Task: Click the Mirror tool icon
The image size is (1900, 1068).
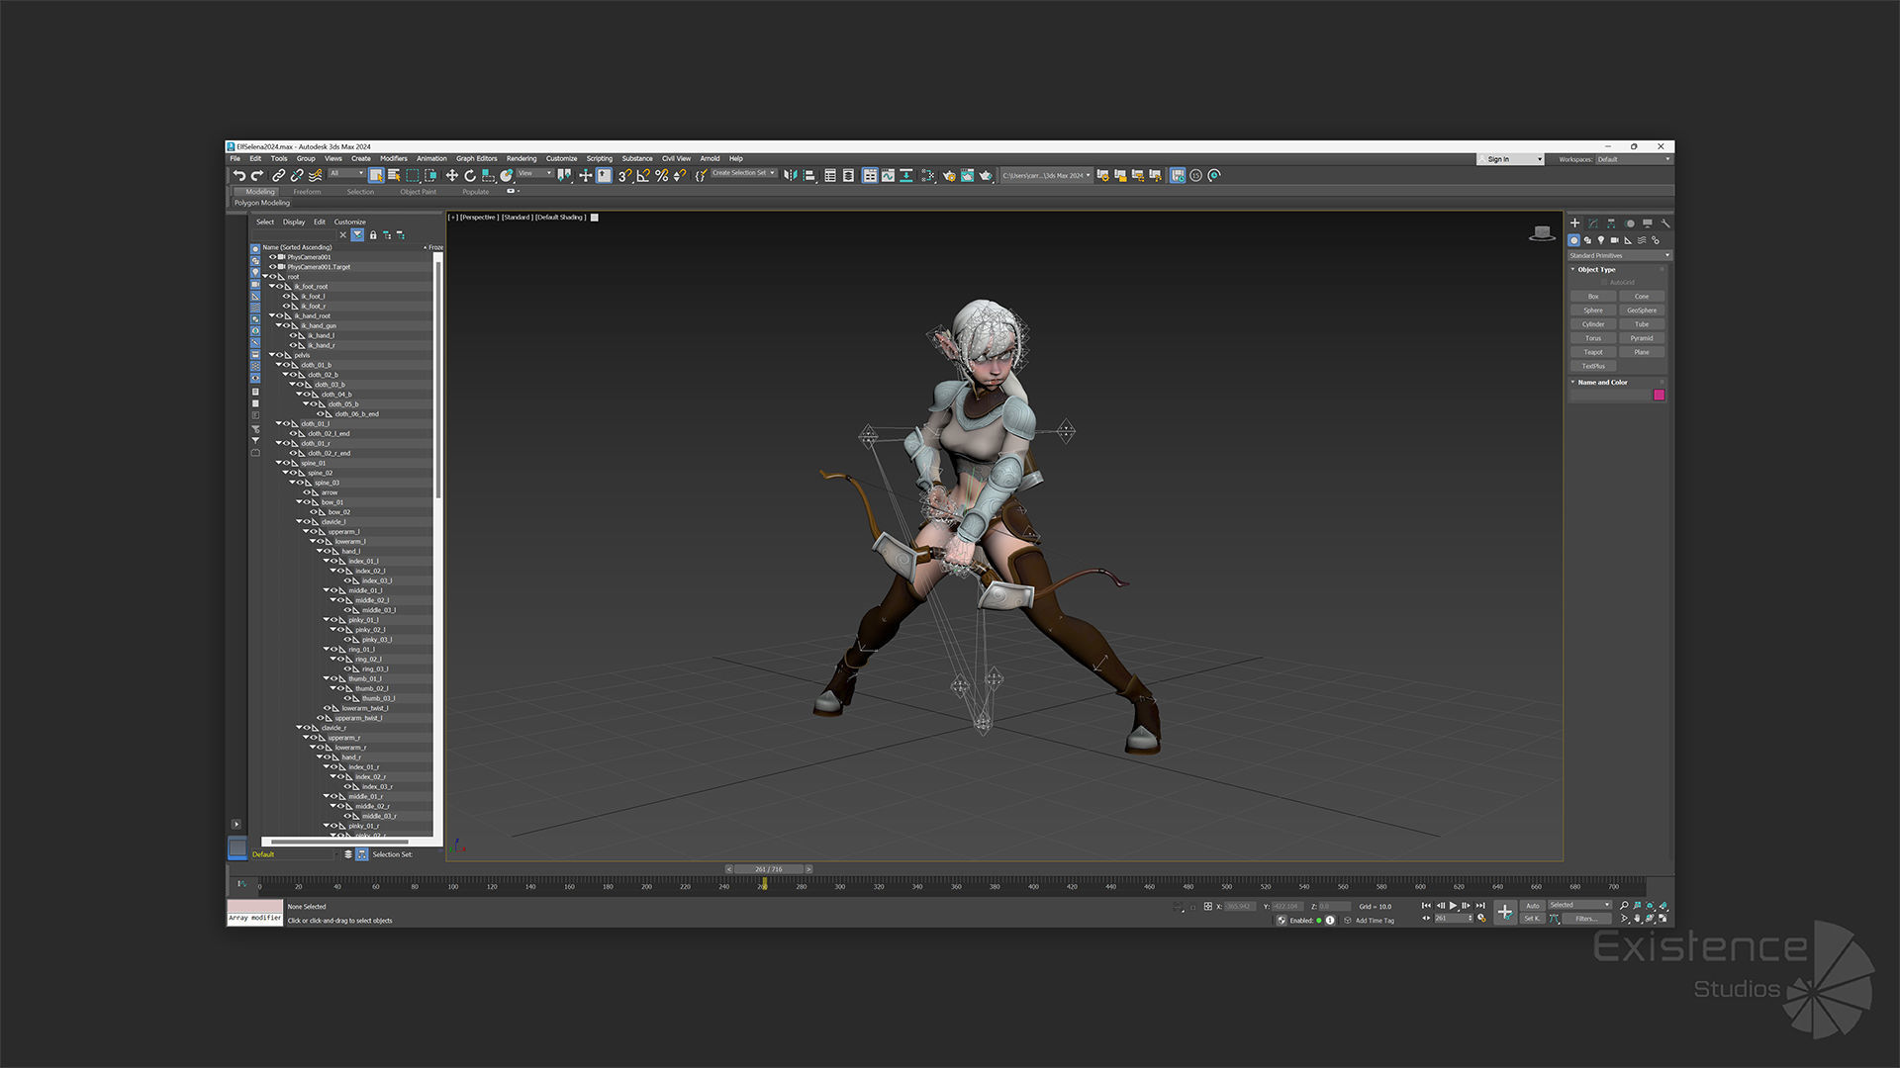Action: tap(790, 176)
